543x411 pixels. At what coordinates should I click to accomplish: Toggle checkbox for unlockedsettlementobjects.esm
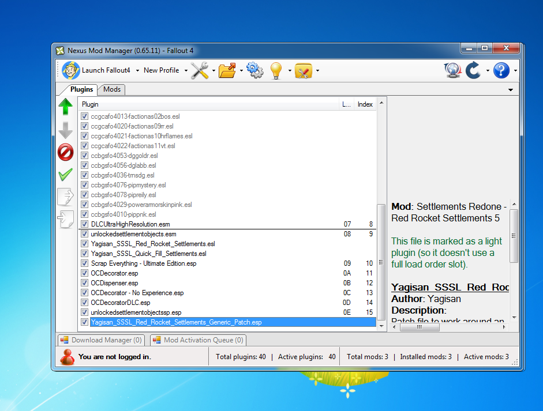pos(84,234)
